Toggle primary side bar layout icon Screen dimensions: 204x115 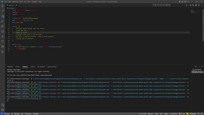tap(180, 2)
